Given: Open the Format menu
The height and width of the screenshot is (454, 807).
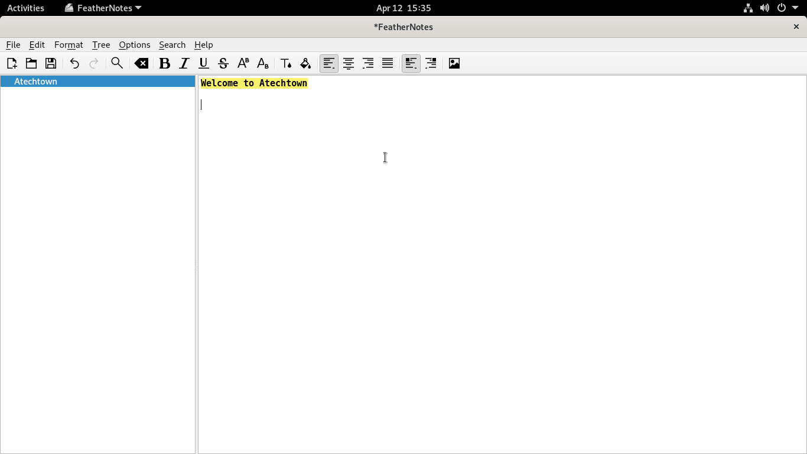Looking at the screenshot, I should pyautogui.click(x=69, y=45).
